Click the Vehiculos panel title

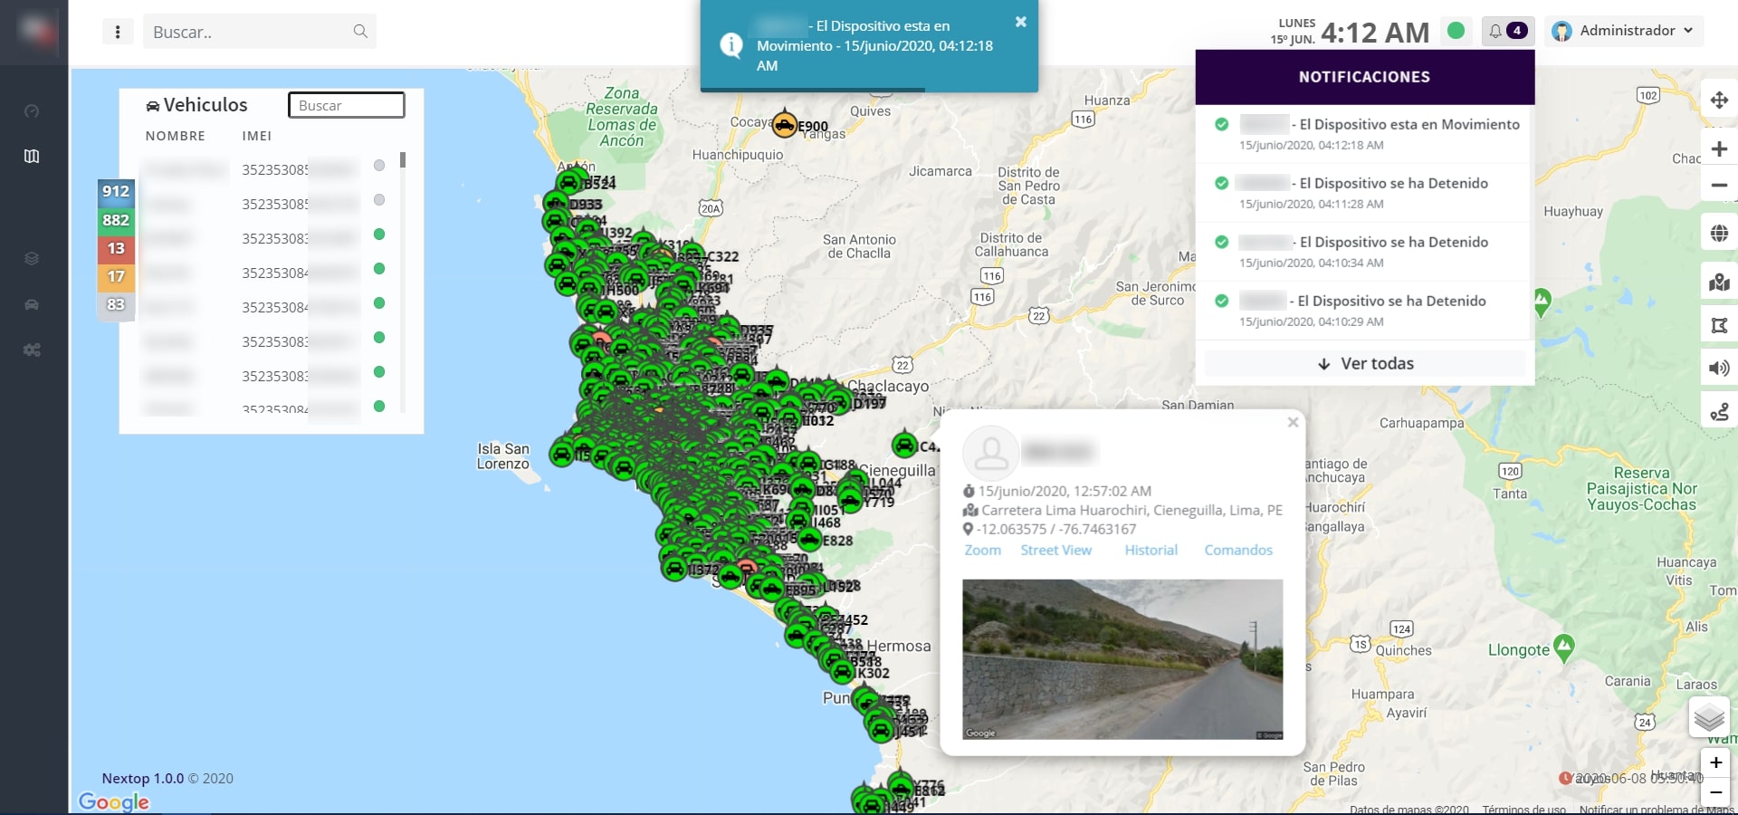click(x=196, y=105)
